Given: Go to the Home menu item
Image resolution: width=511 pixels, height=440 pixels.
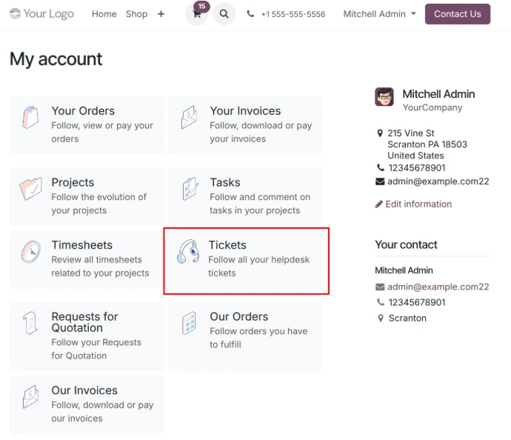Looking at the screenshot, I should (104, 14).
